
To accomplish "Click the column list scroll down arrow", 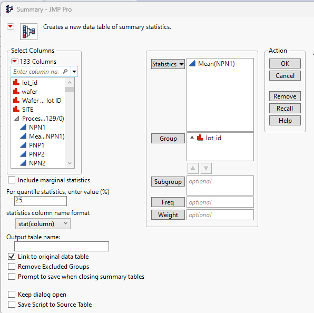I will tap(70, 163).
